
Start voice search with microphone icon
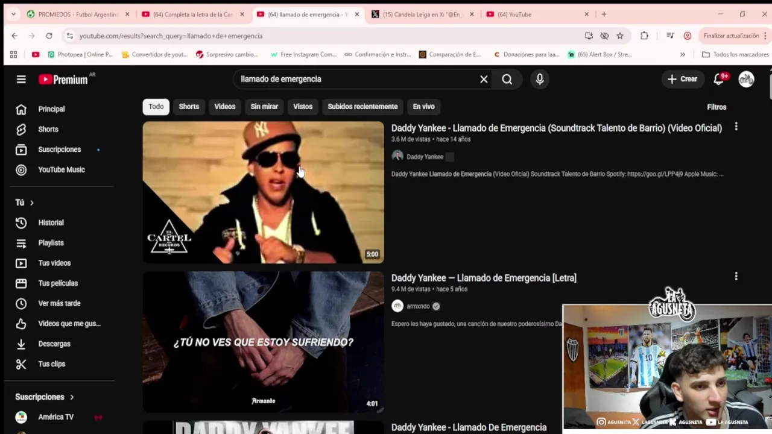pos(540,79)
